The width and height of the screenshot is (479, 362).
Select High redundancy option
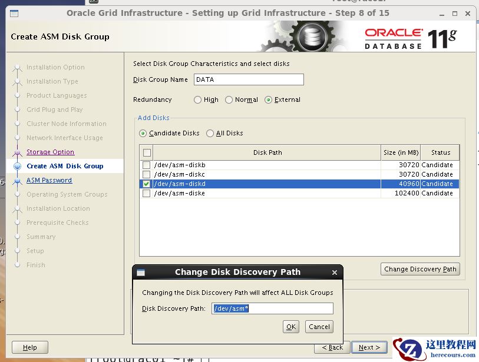pyautogui.click(x=197, y=100)
